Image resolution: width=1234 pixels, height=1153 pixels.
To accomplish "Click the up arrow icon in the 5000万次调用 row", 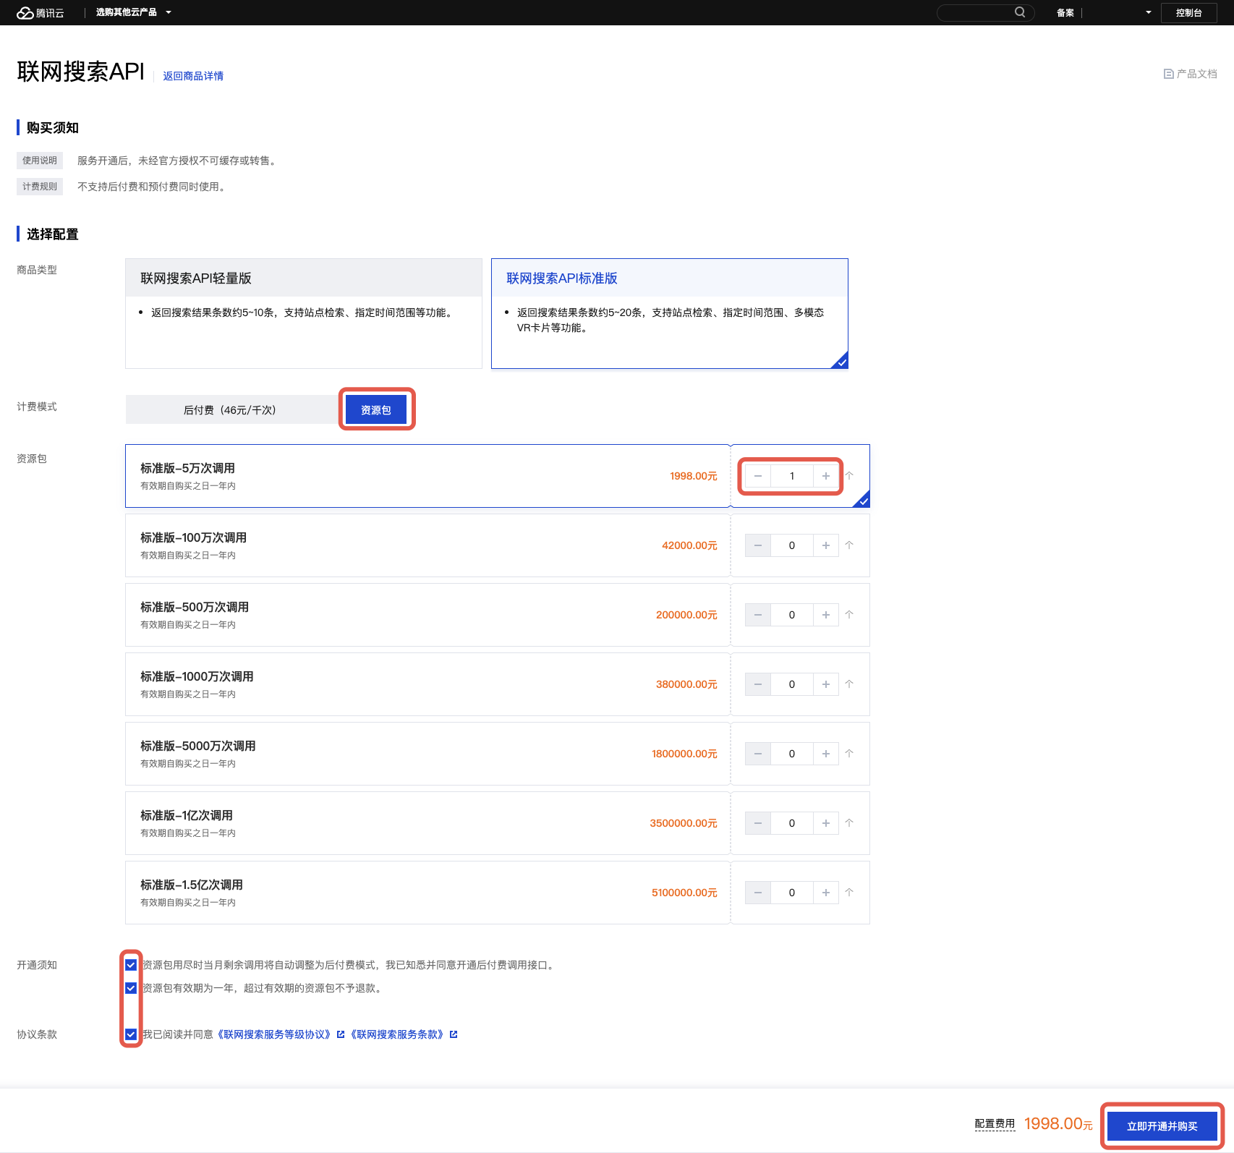I will (x=850, y=754).
